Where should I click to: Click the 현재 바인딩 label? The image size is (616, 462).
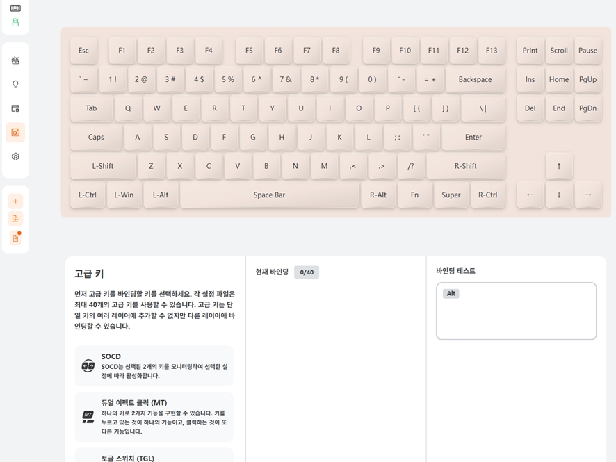coord(272,272)
